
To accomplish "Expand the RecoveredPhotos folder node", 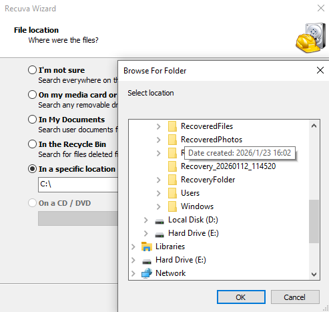I will [x=158, y=140].
